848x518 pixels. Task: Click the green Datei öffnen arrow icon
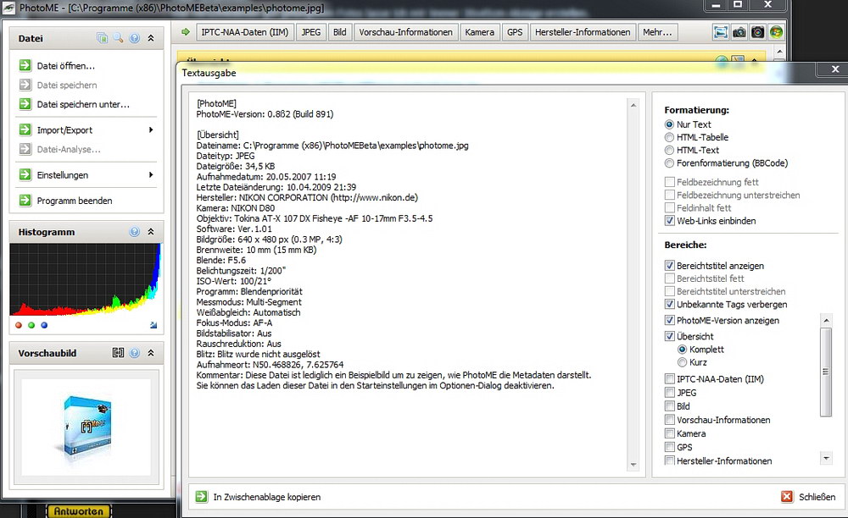pos(25,65)
